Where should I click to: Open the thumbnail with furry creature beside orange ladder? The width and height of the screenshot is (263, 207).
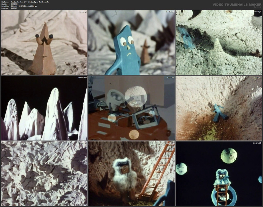tap(131, 174)
